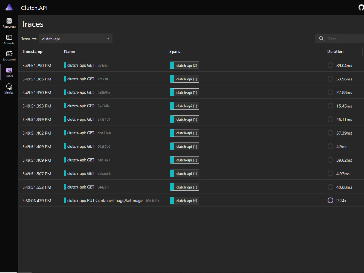This screenshot has height=273, width=364.
Task: Open the Resources page in sidebar
Action: (x=9, y=23)
